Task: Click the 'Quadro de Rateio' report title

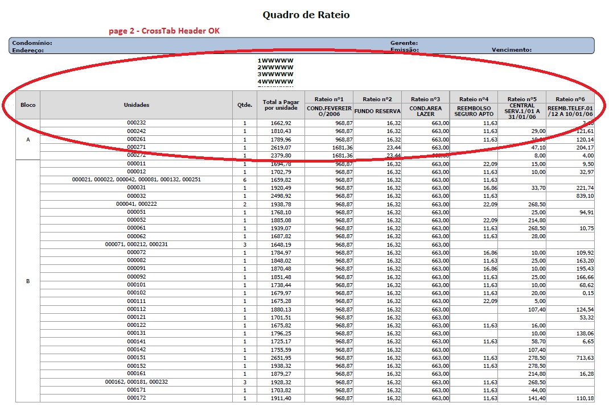Action: pos(306,15)
